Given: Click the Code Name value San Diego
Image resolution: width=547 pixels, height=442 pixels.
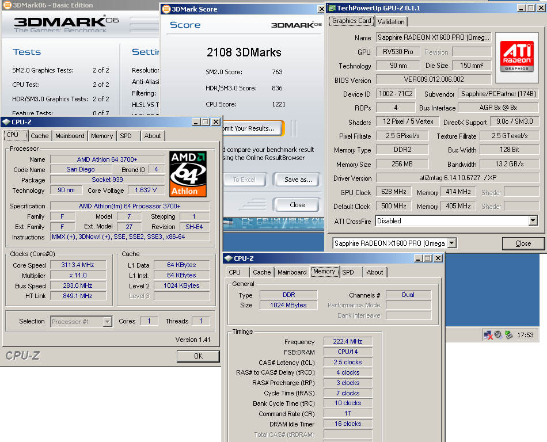Looking at the screenshot, I should click(81, 169).
